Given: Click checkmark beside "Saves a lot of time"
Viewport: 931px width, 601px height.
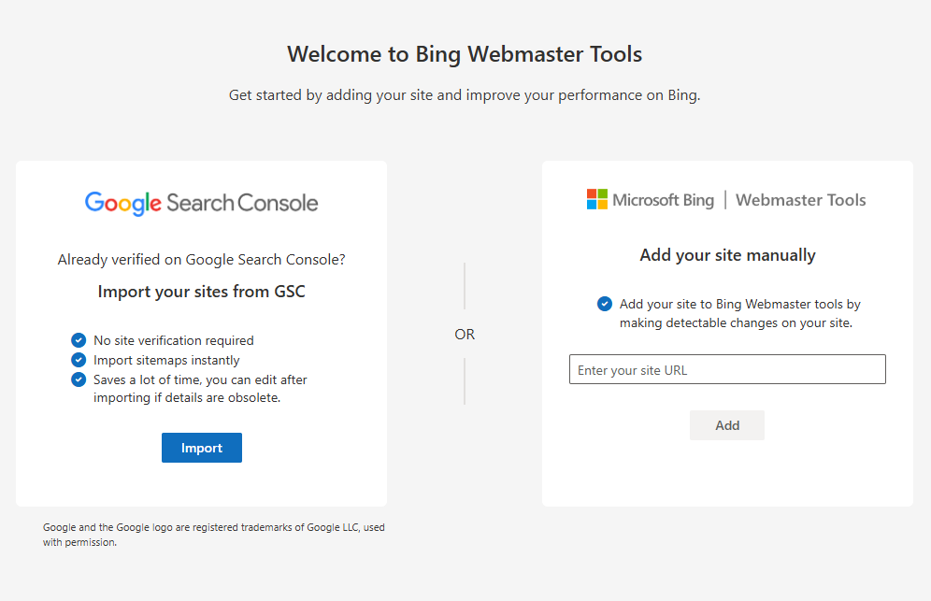Looking at the screenshot, I should click(x=79, y=379).
